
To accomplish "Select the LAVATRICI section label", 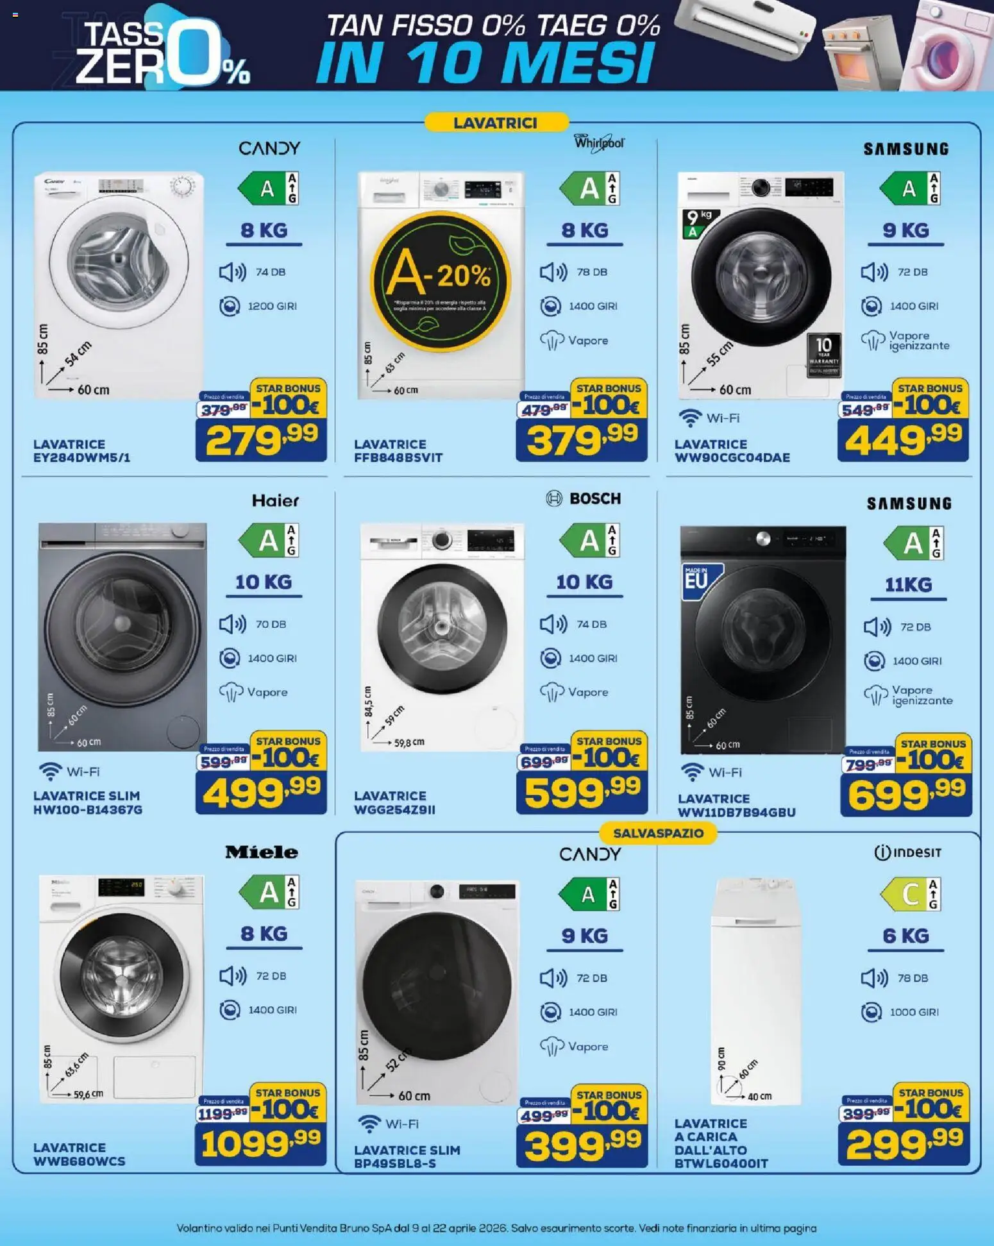I will 496,122.
